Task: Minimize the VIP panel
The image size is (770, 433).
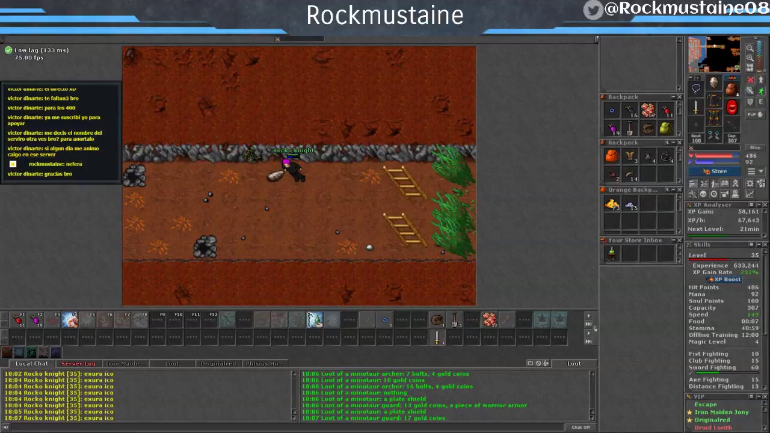Action: click(758, 397)
